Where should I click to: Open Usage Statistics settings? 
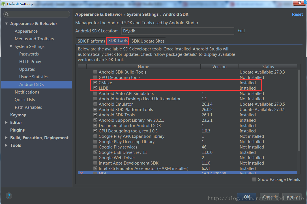coord(34,77)
